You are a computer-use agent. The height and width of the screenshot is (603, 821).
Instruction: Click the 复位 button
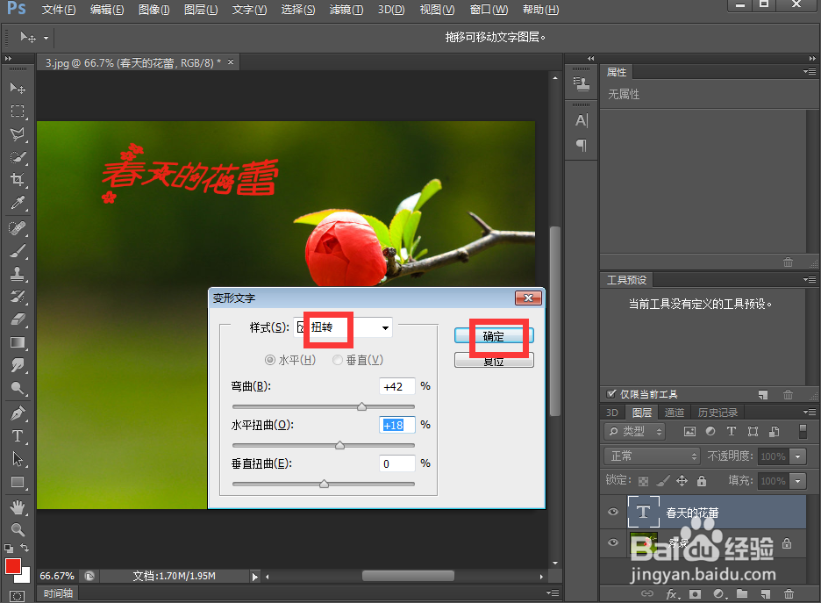tap(494, 361)
